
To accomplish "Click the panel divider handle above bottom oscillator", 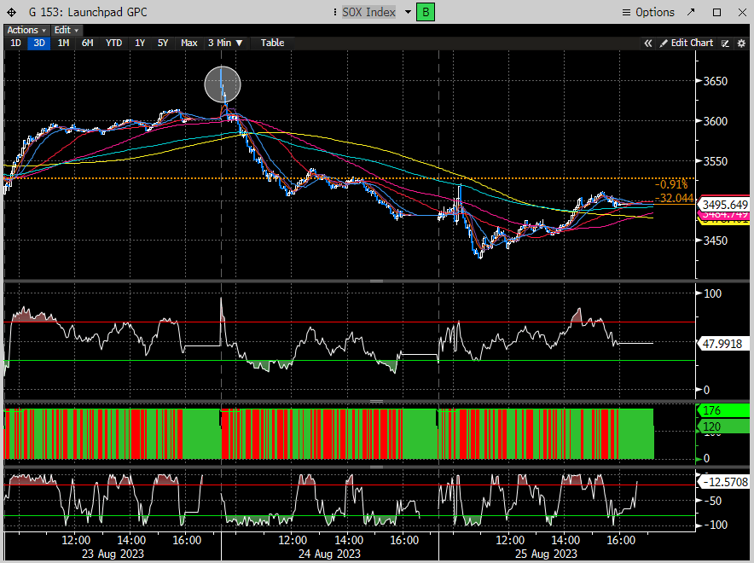I will pos(376,467).
